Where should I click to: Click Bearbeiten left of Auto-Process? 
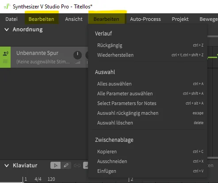click(x=106, y=19)
